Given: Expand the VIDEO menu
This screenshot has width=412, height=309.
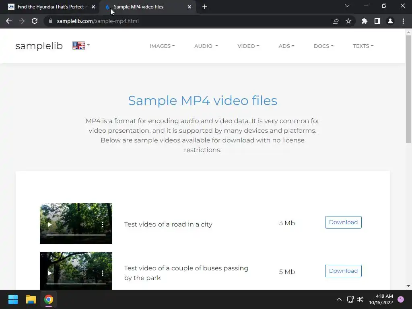Looking at the screenshot, I should point(248,46).
